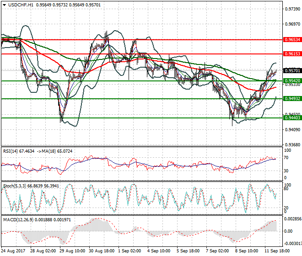Select the Stoch(5,3,3) indicator label
302x256 pixels.
coord(15,186)
